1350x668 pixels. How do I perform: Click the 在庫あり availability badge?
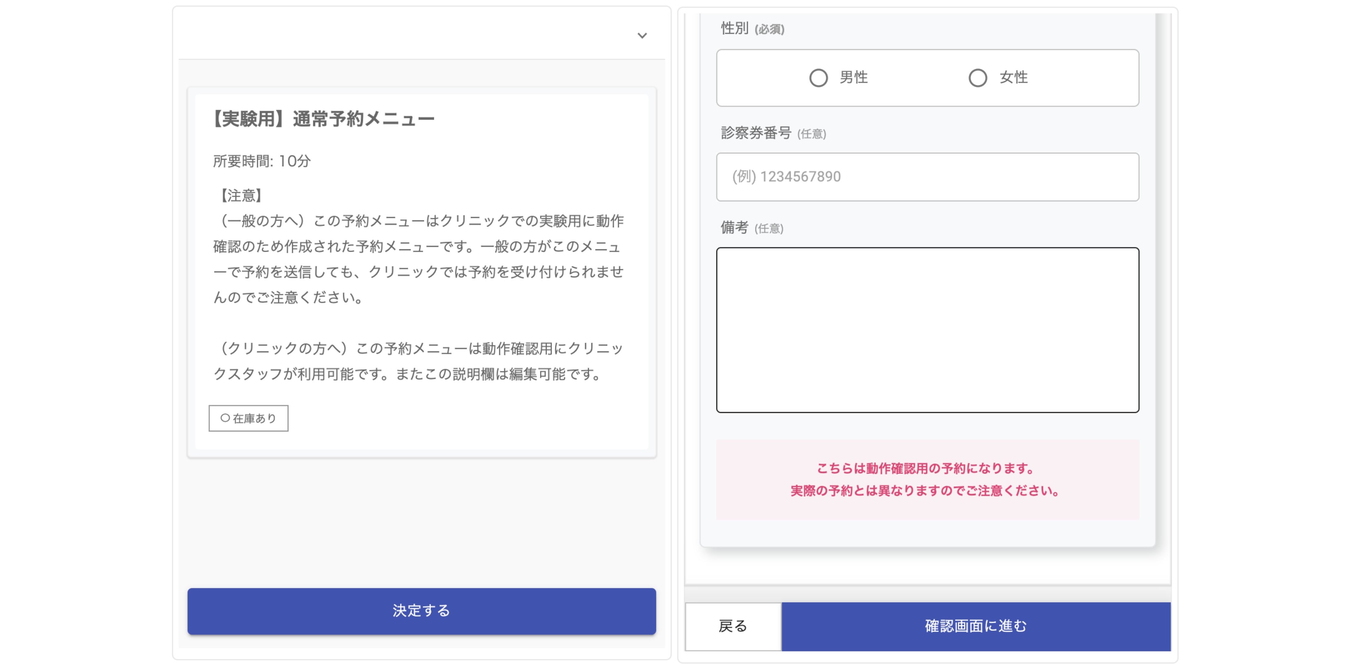pos(249,418)
